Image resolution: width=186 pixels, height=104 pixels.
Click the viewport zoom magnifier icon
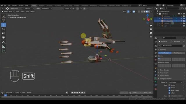pyautogui.click(x=151, y=26)
